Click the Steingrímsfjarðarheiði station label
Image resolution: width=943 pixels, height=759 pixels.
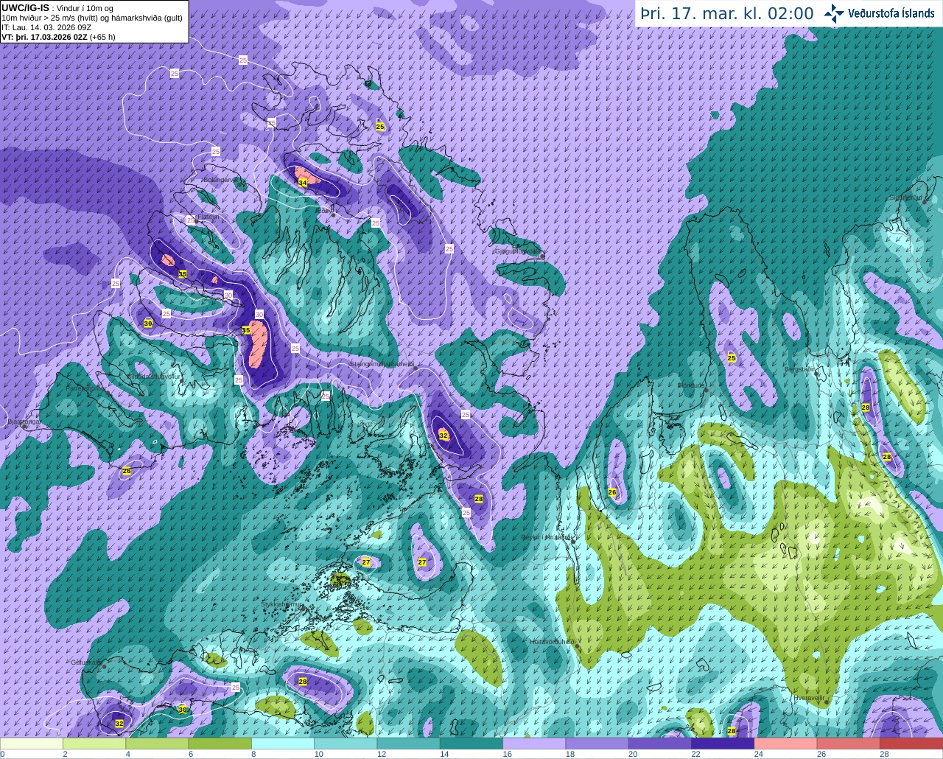click(x=382, y=363)
